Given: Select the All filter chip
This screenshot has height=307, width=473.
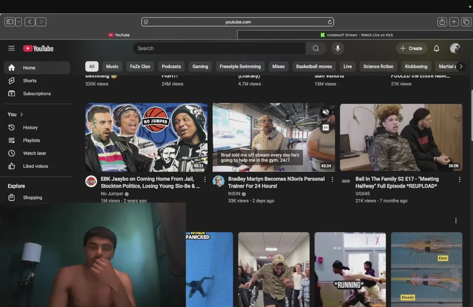Looking at the screenshot, I should (x=92, y=67).
